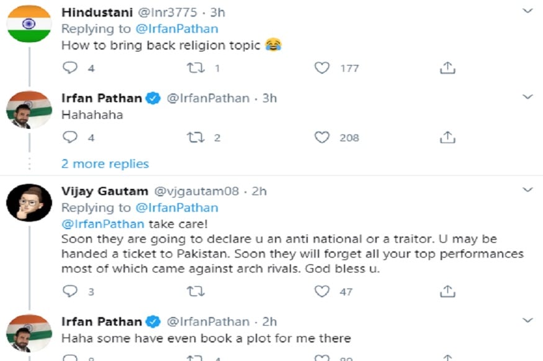Screen dimensions: 543x361
Task: Share Vijay Gautam's tweet
Action: click(x=447, y=291)
